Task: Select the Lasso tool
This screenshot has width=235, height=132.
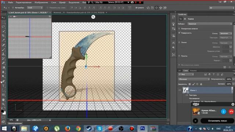Action: click(3, 27)
